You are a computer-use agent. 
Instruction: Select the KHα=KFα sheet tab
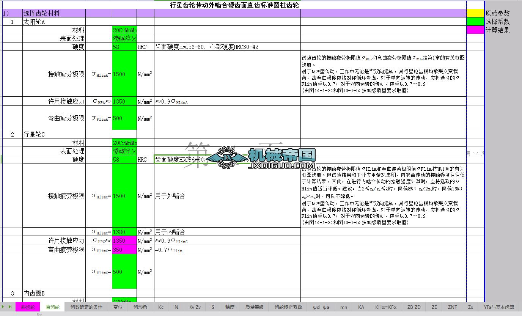[386, 307]
